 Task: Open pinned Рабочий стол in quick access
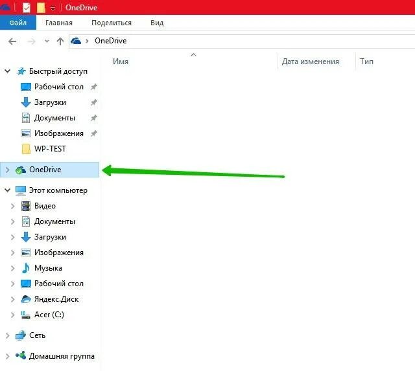(59, 87)
